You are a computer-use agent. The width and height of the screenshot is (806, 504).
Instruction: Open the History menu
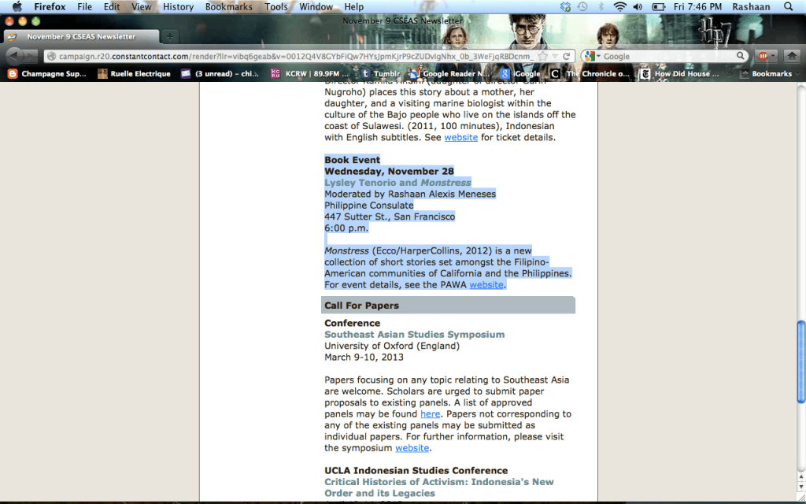(x=178, y=7)
